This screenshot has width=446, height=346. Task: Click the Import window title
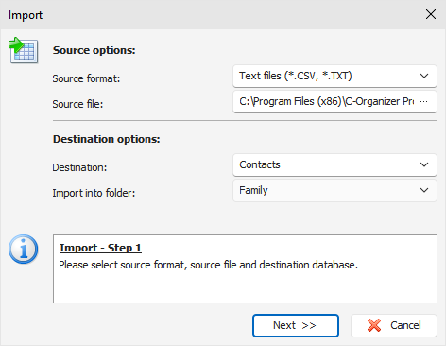pyautogui.click(x=26, y=15)
